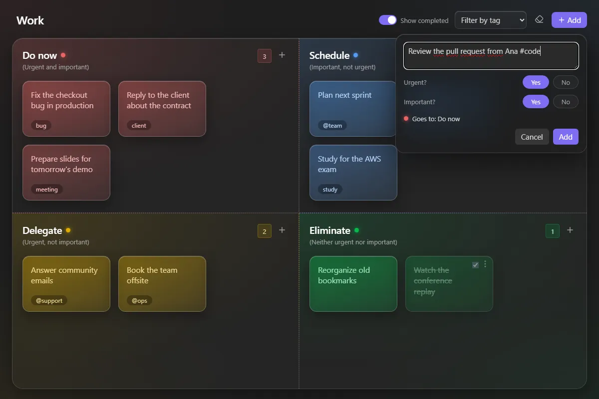Click the Delegate quadrant heading
Screen dimensions: 599x399
tap(42, 230)
